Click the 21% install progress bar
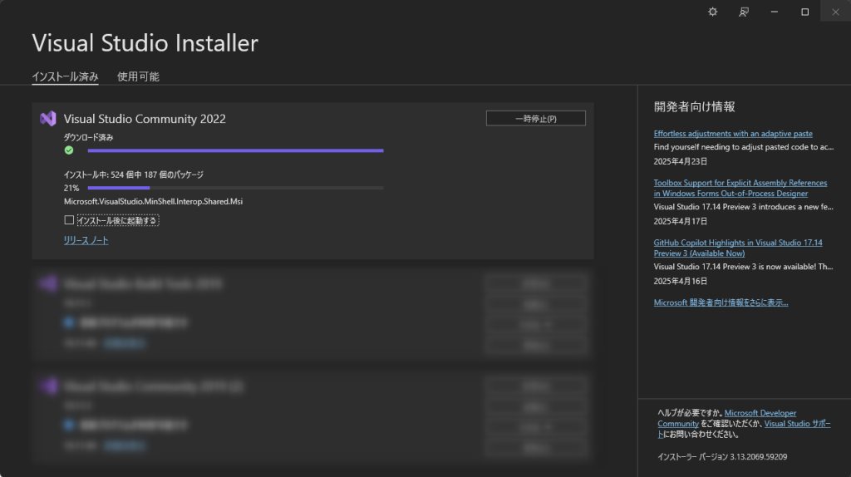Screen dimensions: 851x477 coord(235,188)
